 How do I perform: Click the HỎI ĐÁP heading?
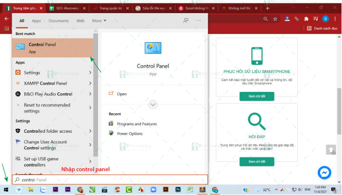coord(257,137)
